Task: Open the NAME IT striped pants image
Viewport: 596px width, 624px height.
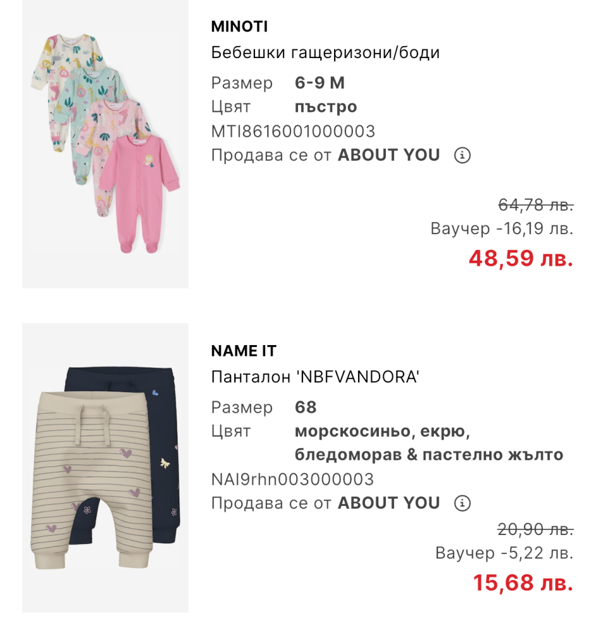Action: point(105,468)
